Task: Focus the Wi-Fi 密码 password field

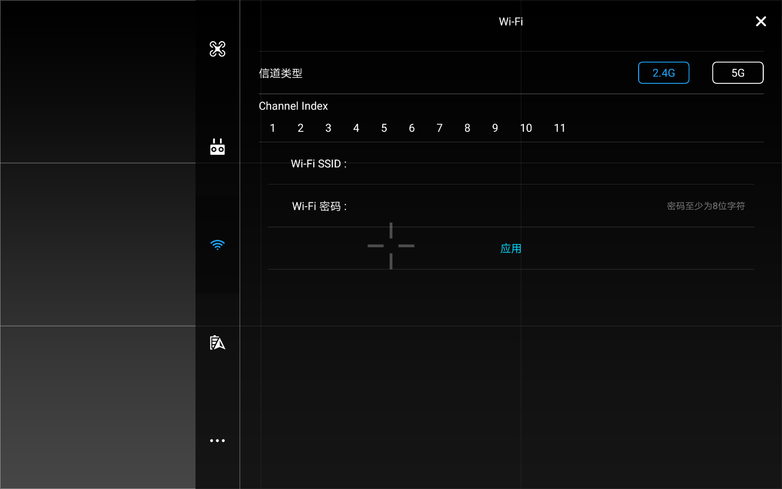Action: 550,206
